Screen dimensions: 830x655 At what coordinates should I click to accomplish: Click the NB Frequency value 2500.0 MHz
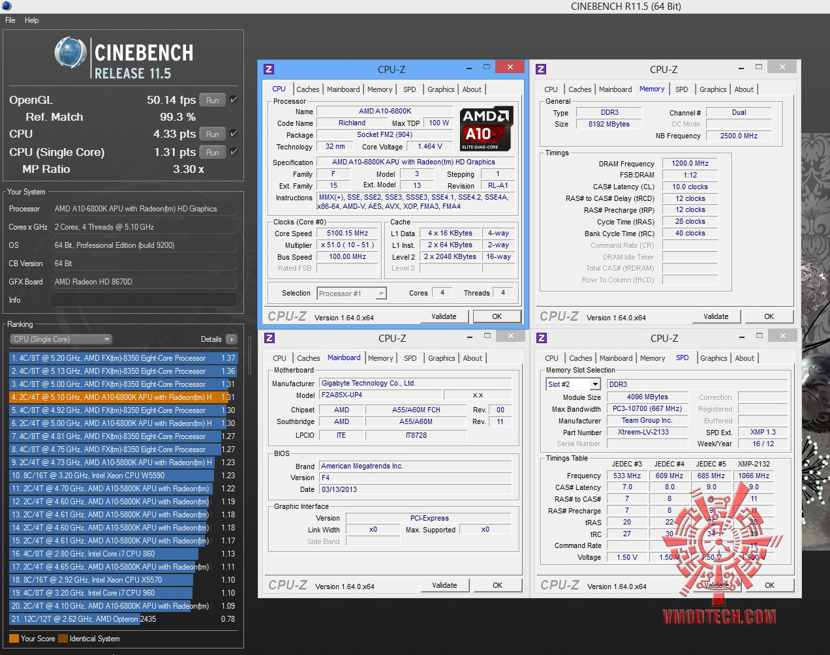point(739,136)
